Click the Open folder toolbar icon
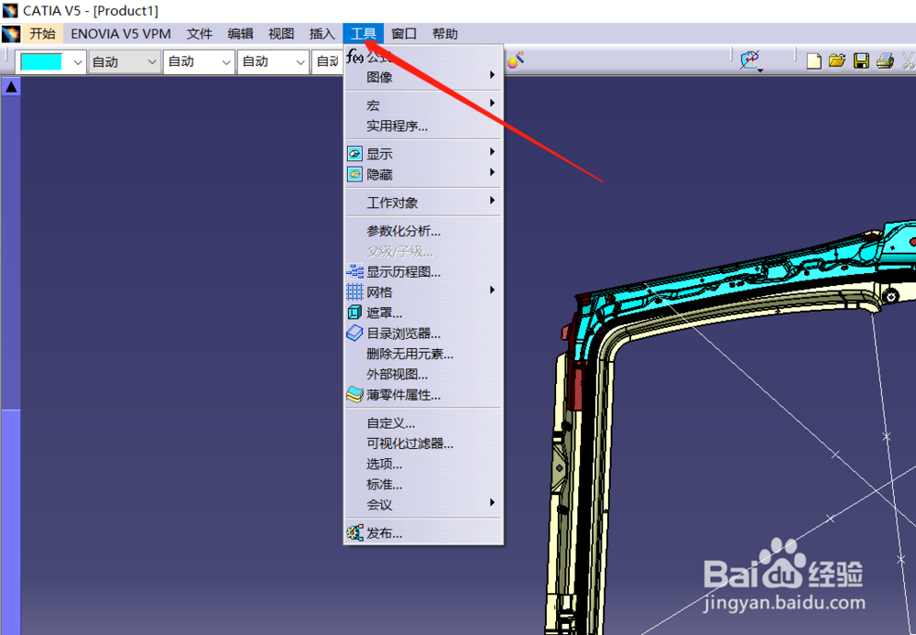 point(837,60)
